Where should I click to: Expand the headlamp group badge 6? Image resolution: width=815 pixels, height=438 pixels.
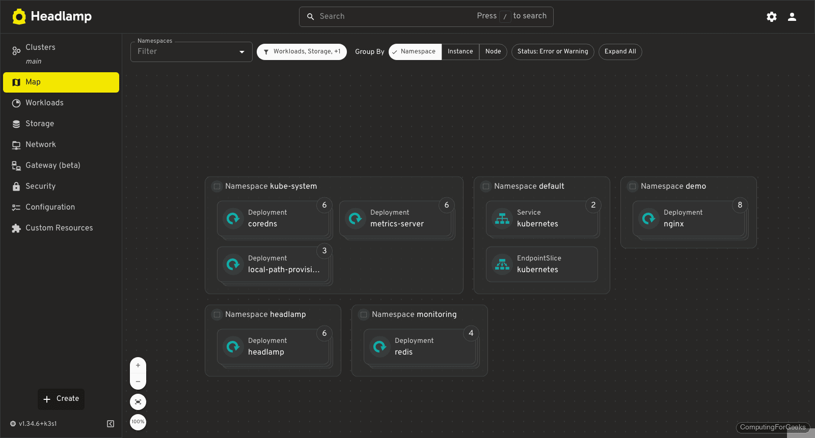click(324, 334)
